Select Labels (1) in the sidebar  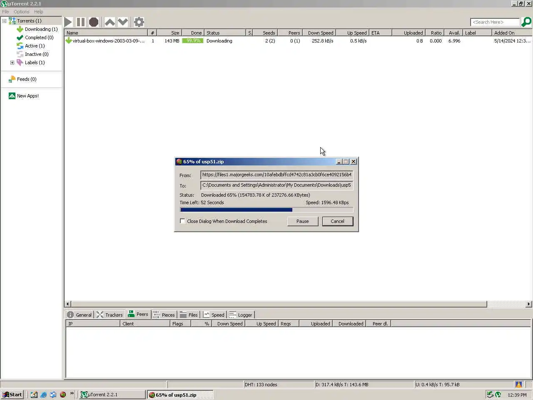[x=35, y=62]
